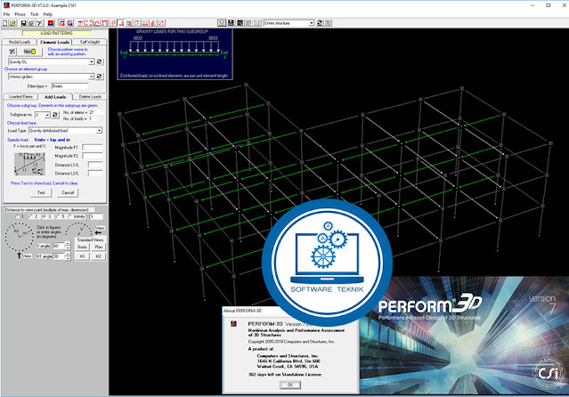Click the Magnitude F1 input field

pos(93,148)
